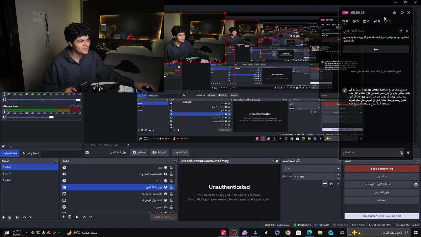Image resolution: width=421 pixels, height=237 pixels.
Task: Click Stop Streaming button
Action: [x=382, y=169]
